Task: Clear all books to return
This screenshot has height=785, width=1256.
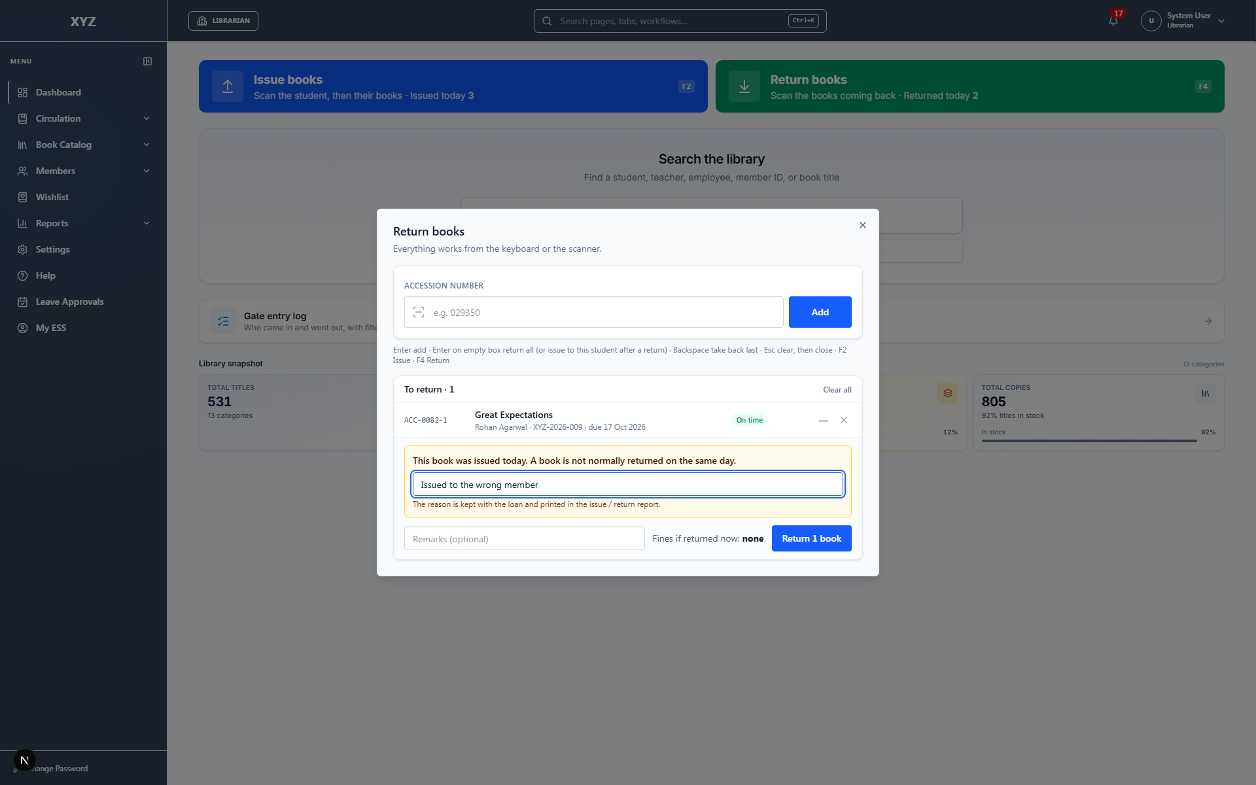Action: [x=837, y=390]
